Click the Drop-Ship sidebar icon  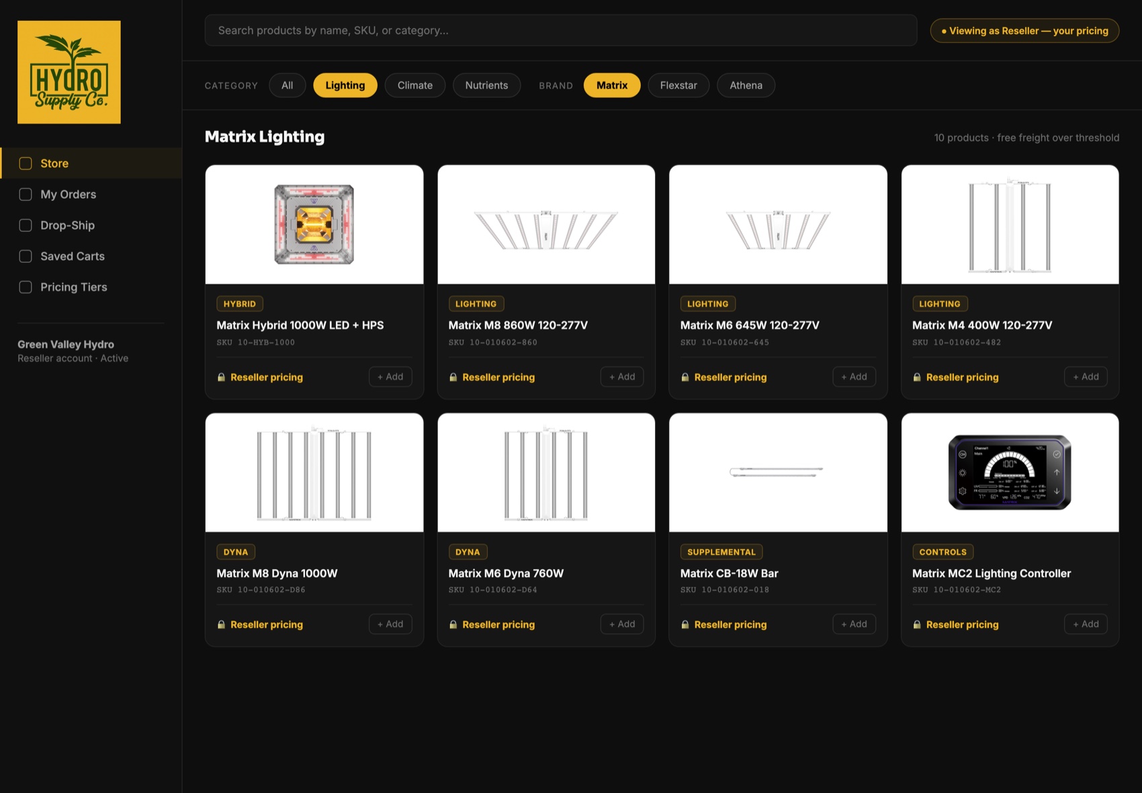tap(26, 225)
